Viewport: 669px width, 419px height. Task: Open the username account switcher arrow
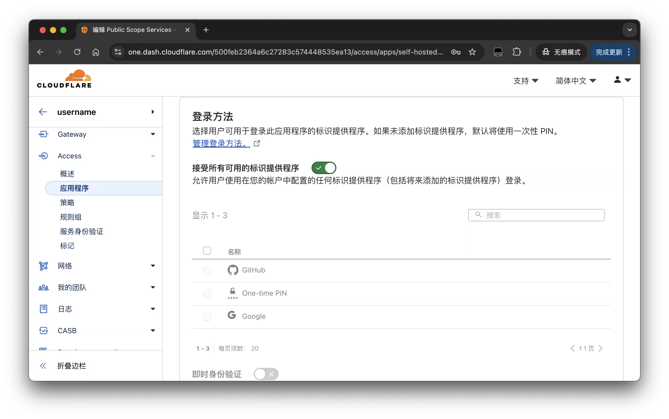click(153, 112)
